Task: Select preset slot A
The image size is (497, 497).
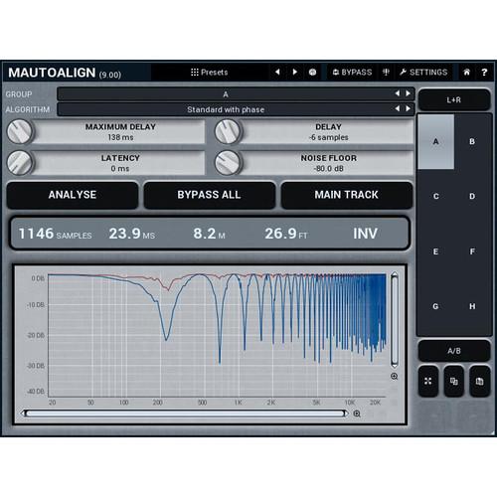Action: pos(435,141)
